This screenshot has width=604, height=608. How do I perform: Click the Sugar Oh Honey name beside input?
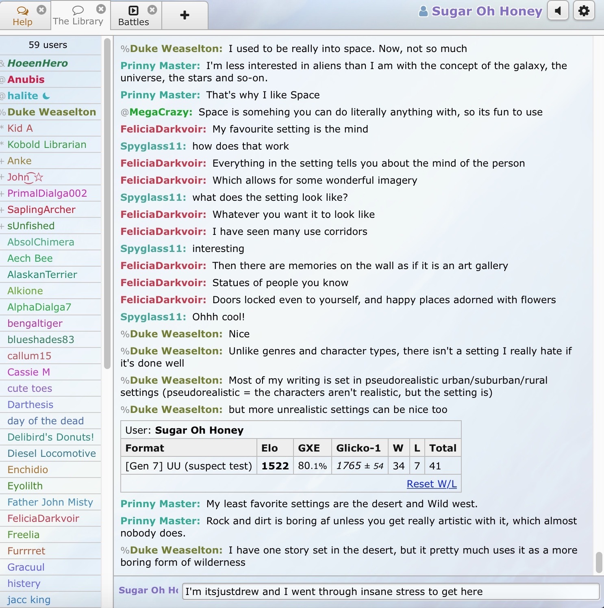point(148,591)
